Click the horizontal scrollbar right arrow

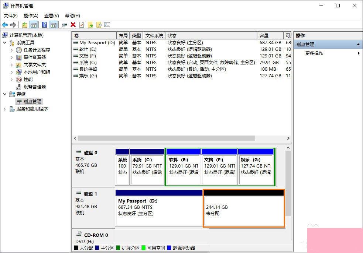tap(288, 138)
